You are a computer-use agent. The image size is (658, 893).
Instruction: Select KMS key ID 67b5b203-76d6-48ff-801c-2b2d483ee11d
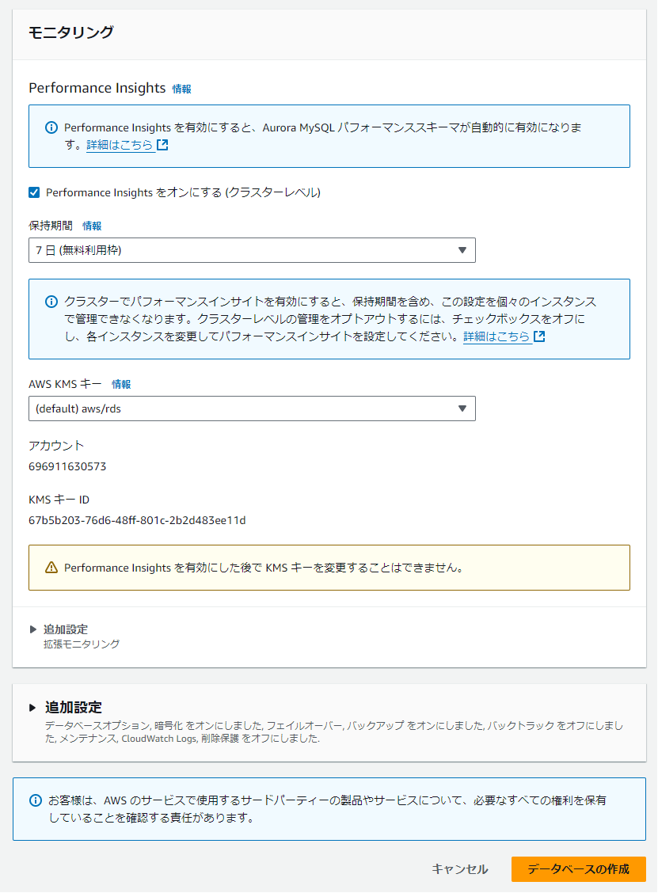pyautogui.click(x=137, y=520)
